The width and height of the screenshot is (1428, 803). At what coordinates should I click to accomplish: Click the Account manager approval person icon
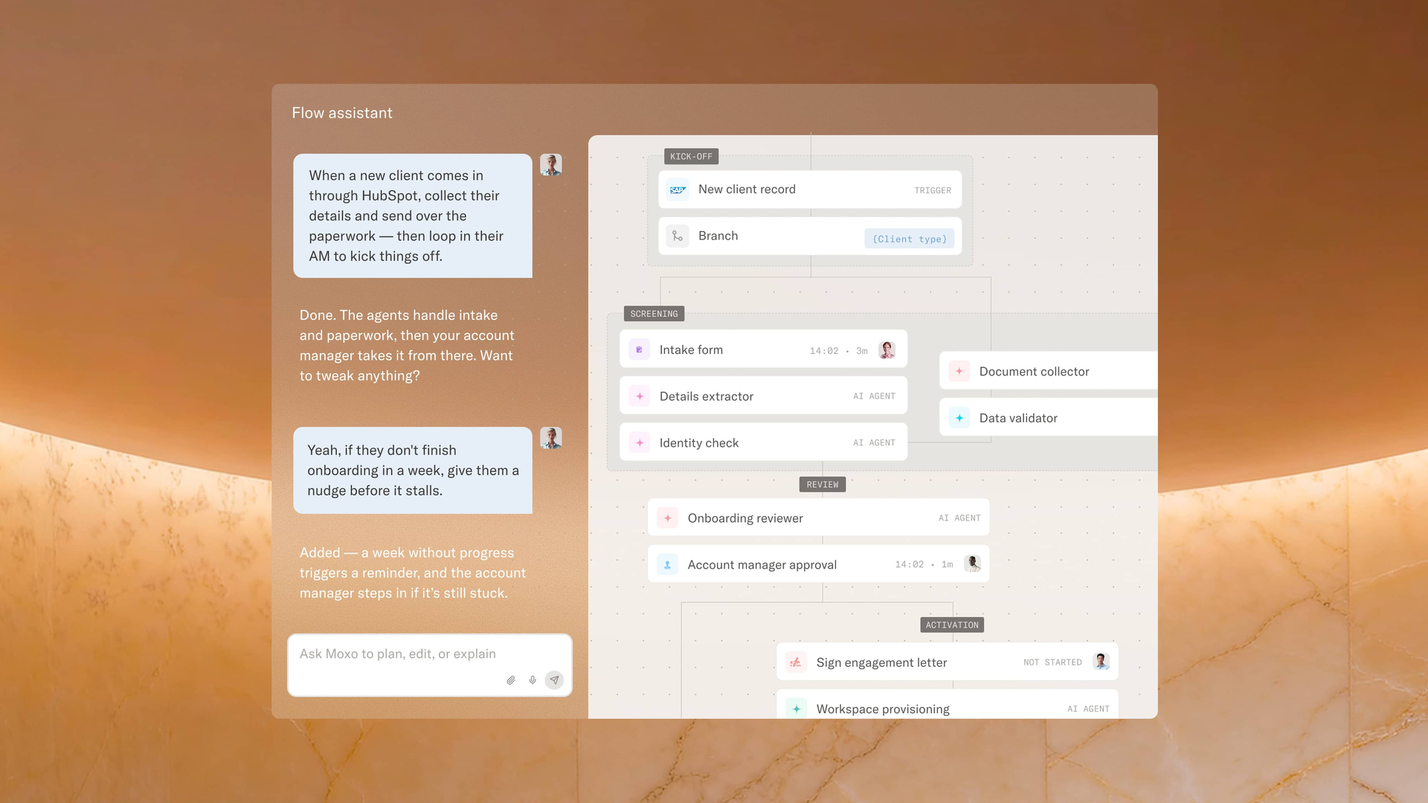tap(667, 565)
